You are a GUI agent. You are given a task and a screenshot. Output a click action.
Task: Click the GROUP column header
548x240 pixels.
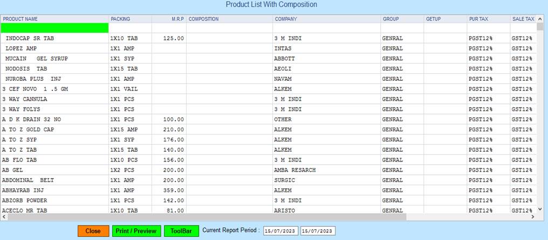391,19
